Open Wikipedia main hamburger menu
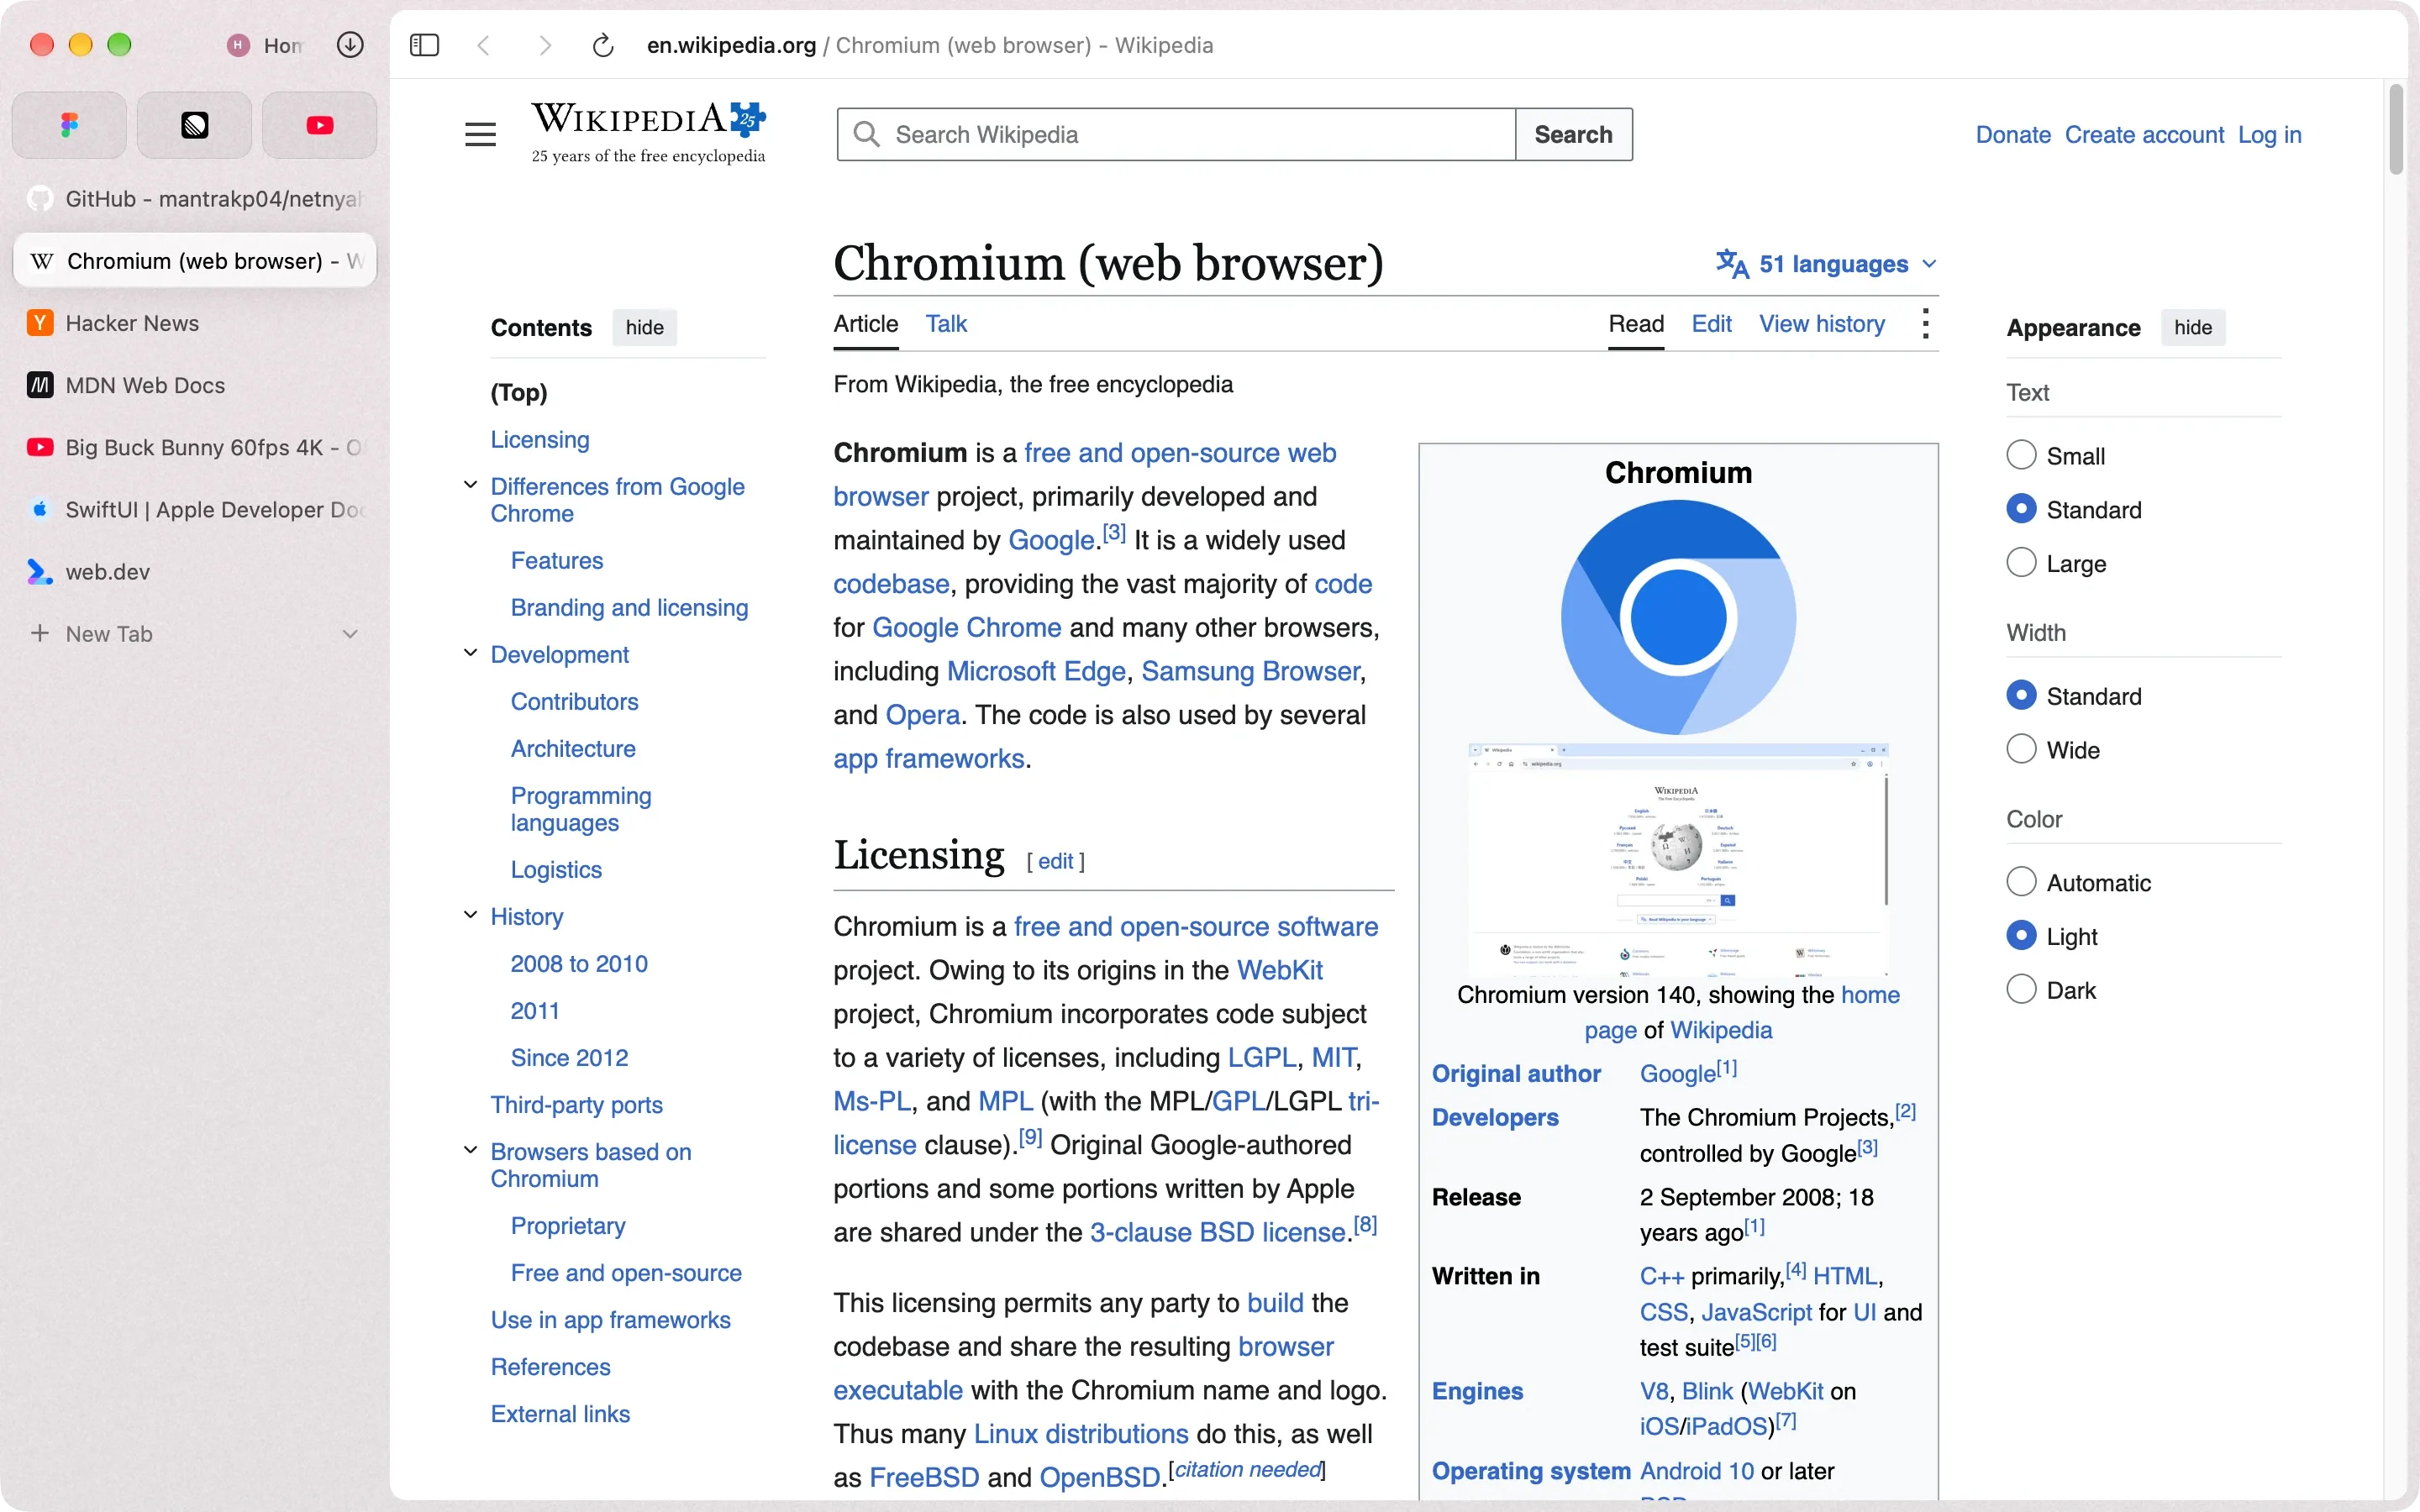The height and width of the screenshot is (1512, 2420). [480, 134]
